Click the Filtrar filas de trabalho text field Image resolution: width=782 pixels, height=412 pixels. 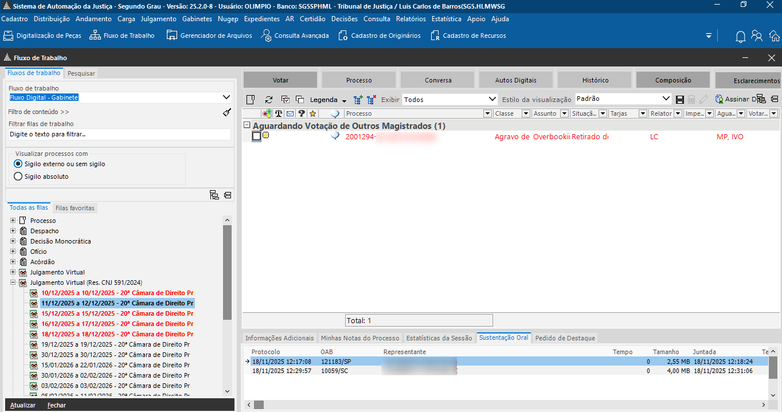(x=119, y=134)
